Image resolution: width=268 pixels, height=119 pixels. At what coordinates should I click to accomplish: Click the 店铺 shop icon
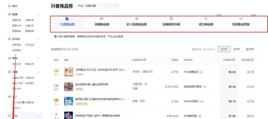pyautogui.click(x=9, y=72)
